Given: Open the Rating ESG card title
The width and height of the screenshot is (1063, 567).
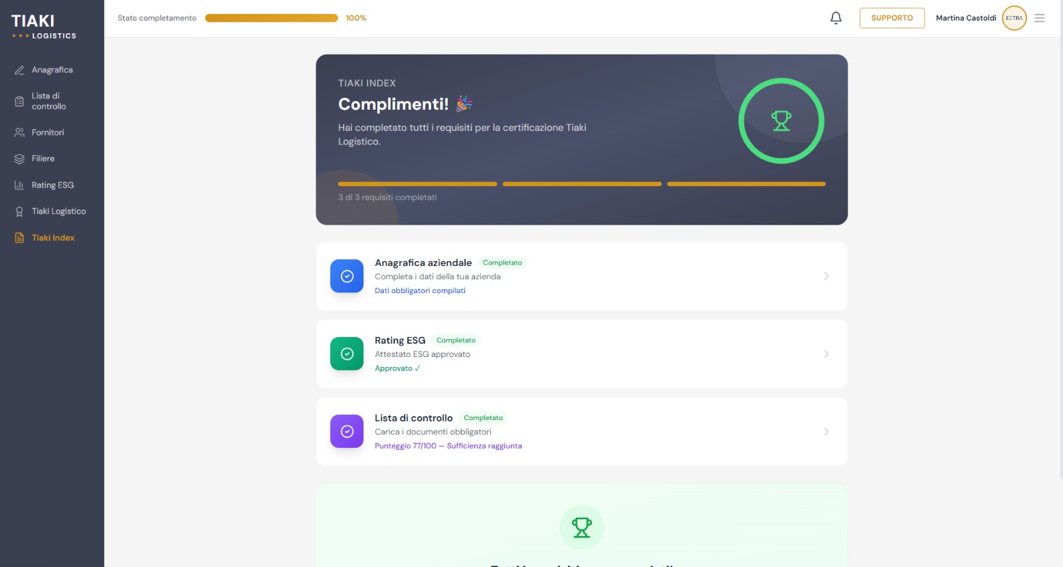Looking at the screenshot, I should pyautogui.click(x=400, y=340).
